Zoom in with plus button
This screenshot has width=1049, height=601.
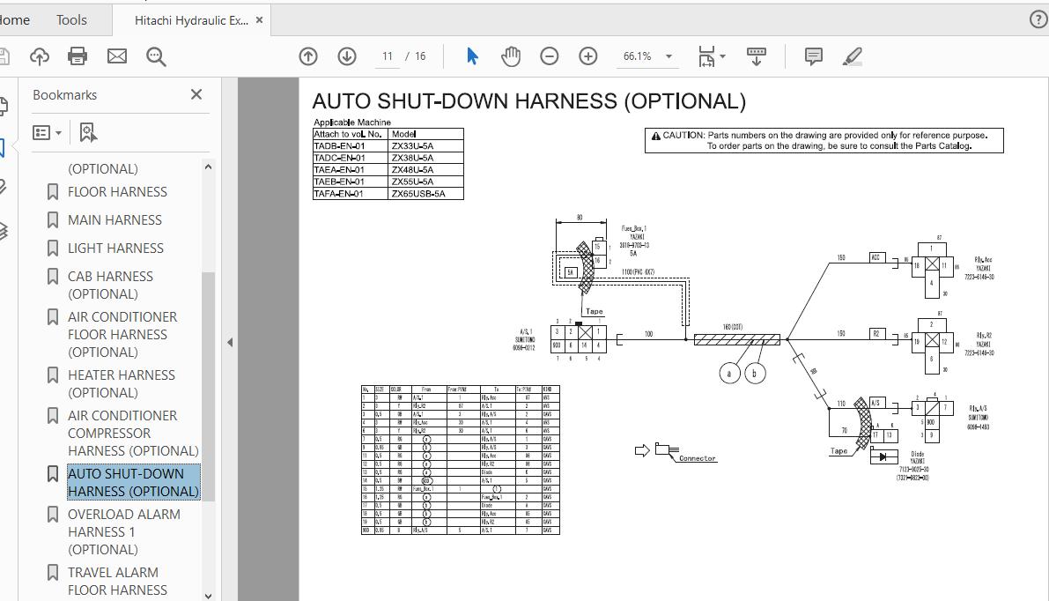pyautogui.click(x=588, y=56)
